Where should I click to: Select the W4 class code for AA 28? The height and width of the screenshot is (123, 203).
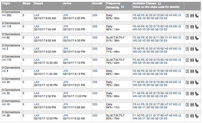coord(135,119)
